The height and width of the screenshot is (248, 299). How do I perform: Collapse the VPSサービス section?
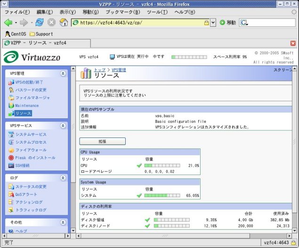click(x=63, y=126)
